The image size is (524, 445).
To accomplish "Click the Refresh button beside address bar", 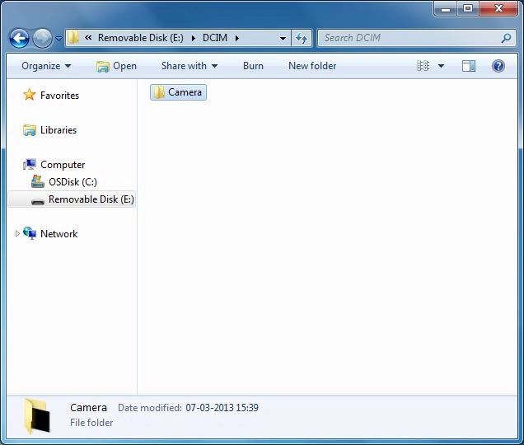I will pos(302,38).
